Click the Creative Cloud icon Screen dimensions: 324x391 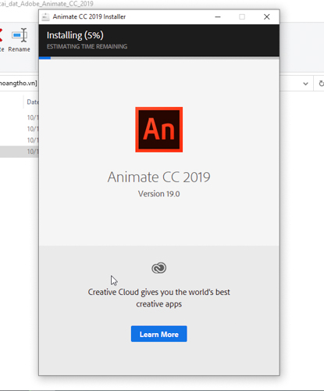point(158,268)
